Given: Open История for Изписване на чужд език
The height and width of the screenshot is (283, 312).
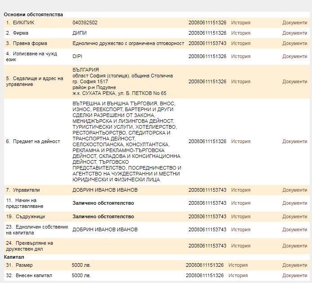Looking at the screenshot, I should pyautogui.click(x=241, y=56).
